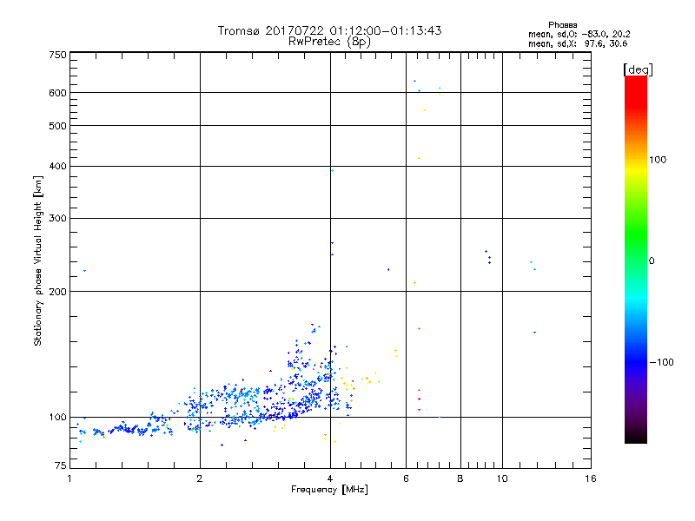Click the colorbar '100' tick label
This screenshot has height=521, width=695.
658,160
